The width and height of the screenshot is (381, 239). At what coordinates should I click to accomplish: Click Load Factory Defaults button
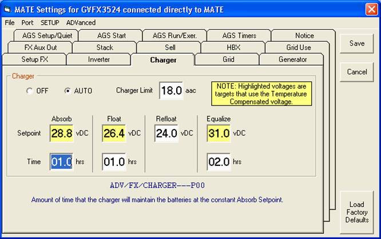[357, 212]
